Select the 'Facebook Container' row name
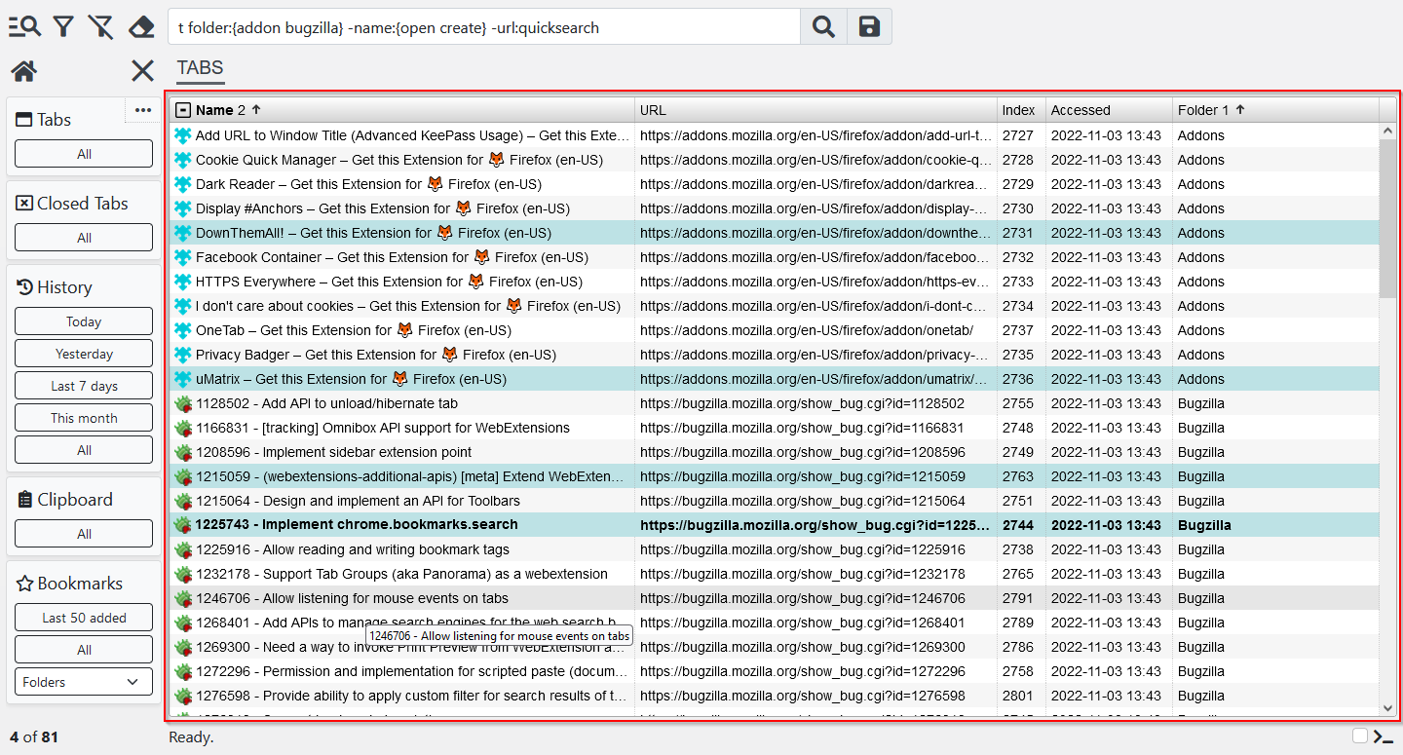Image resolution: width=1403 pixels, height=755 pixels. (392, 257)
